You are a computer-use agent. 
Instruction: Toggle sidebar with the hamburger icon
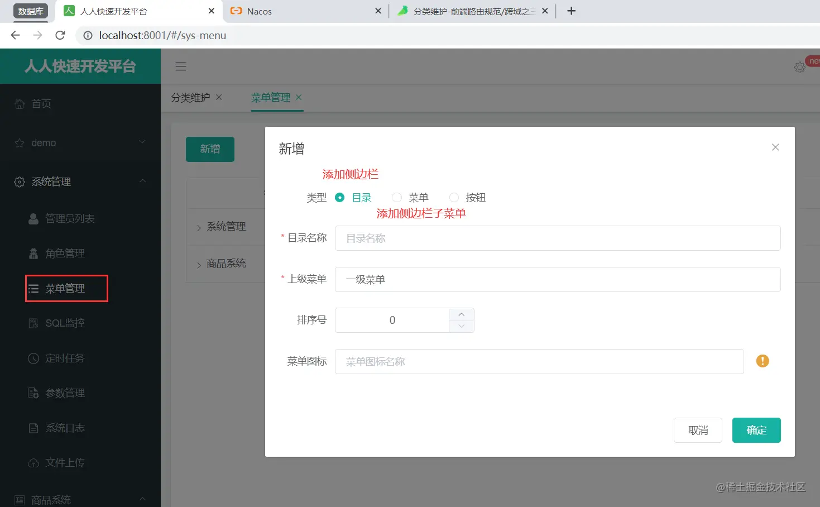181,66
